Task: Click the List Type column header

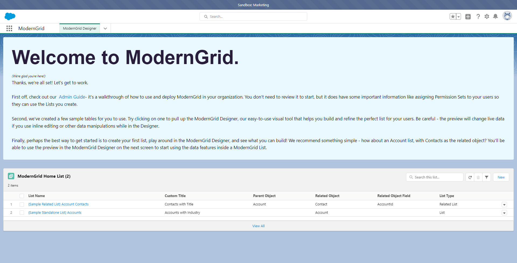Action: click(447, 196)
